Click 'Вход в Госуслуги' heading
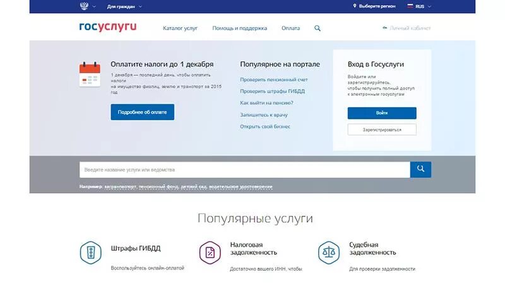Screen dimensions: 505x284 [376, 64]
